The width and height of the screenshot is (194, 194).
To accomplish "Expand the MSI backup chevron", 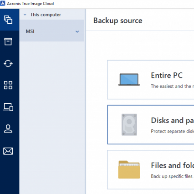I will (x=77, y=32).
